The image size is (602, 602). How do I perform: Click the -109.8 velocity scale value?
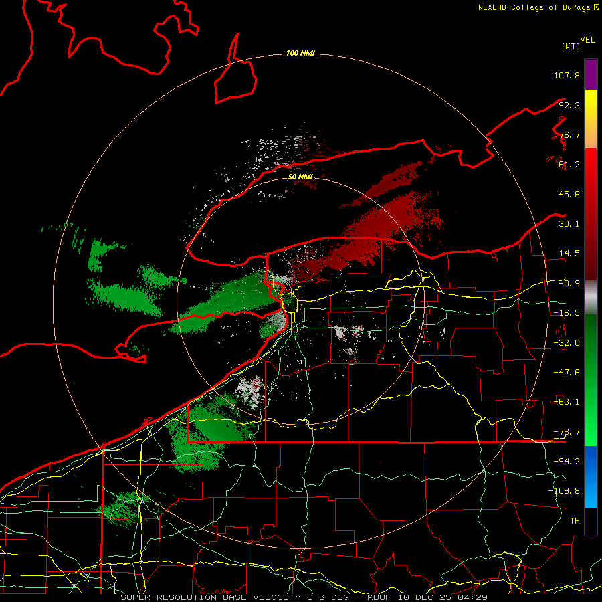pyautogui.click(x=564, y=491)
